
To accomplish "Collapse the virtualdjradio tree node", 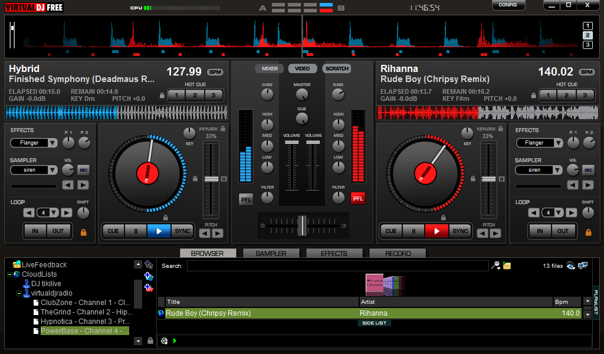I will click(x=19, y=293).
